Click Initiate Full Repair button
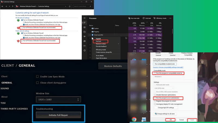Image resolution: width=218 pixels, height=123 pixels. [58, 115]
